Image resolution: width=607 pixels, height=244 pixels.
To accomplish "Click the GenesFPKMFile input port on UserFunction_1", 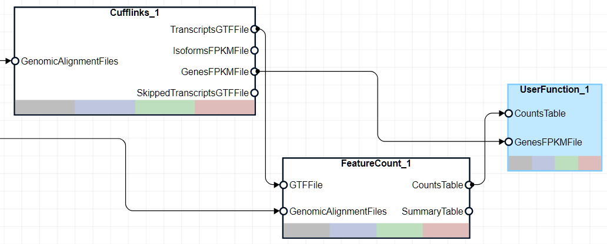I will coord(508,141).
